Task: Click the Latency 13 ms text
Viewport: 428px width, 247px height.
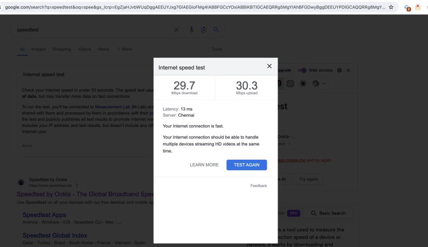Action: tap(178, 109)
